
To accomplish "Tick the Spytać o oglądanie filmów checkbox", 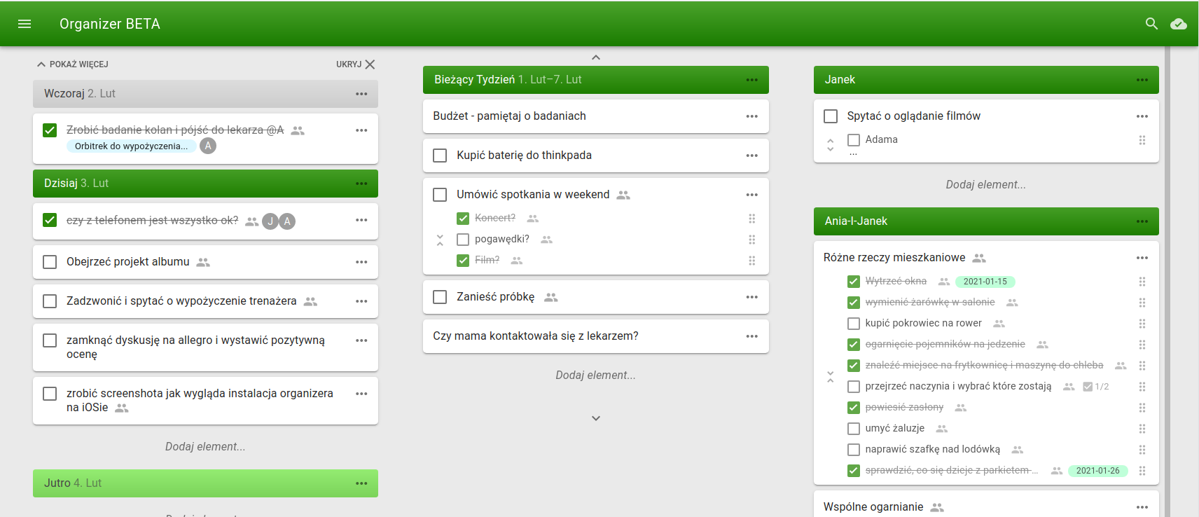I will click(x=831, y=116).
